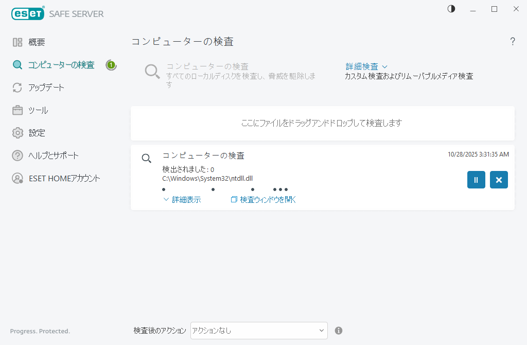Toggle dark mode with the contrast icon
Image resolution: width=527 pixels, height=345 pixels.
click(451, 9)
